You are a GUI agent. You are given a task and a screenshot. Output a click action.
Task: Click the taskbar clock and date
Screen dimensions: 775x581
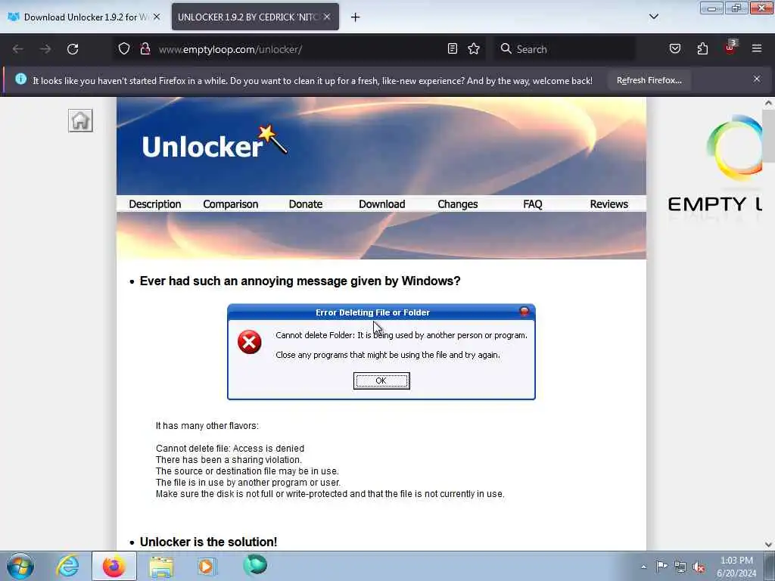(x=736, y=567)
